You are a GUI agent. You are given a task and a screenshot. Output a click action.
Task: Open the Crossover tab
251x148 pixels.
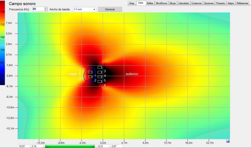pyautogui.click(x=196, y=3)
